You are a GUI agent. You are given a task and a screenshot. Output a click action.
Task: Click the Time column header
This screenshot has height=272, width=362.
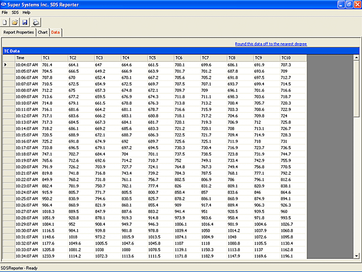[28, 58]
